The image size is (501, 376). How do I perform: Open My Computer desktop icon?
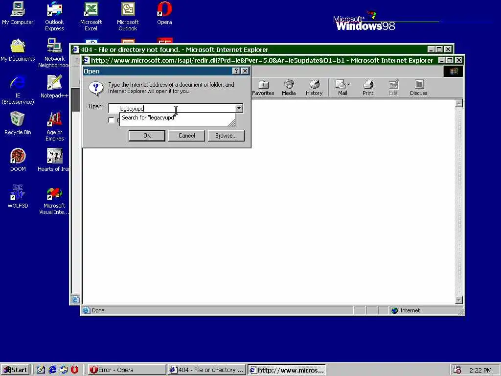click(x=18, y=13)
